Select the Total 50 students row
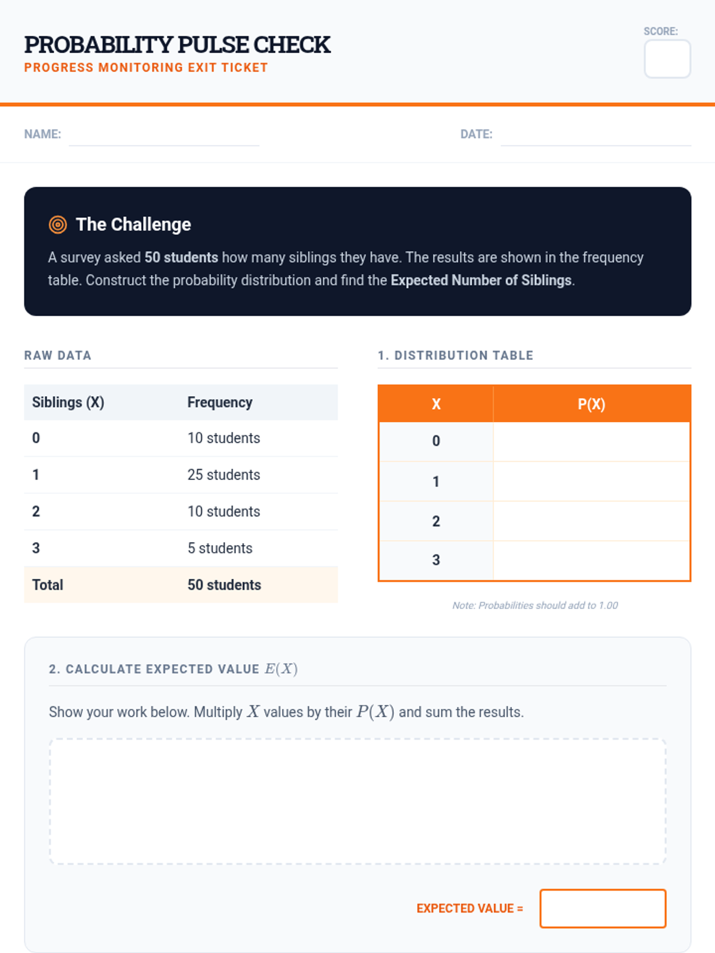 [181, 585]
